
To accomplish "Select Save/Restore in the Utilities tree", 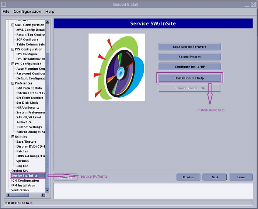I will click(x=26, y=142).
